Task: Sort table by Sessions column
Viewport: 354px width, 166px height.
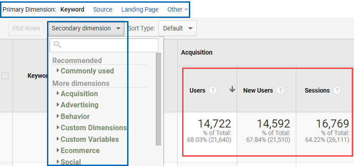Action: 317,90
